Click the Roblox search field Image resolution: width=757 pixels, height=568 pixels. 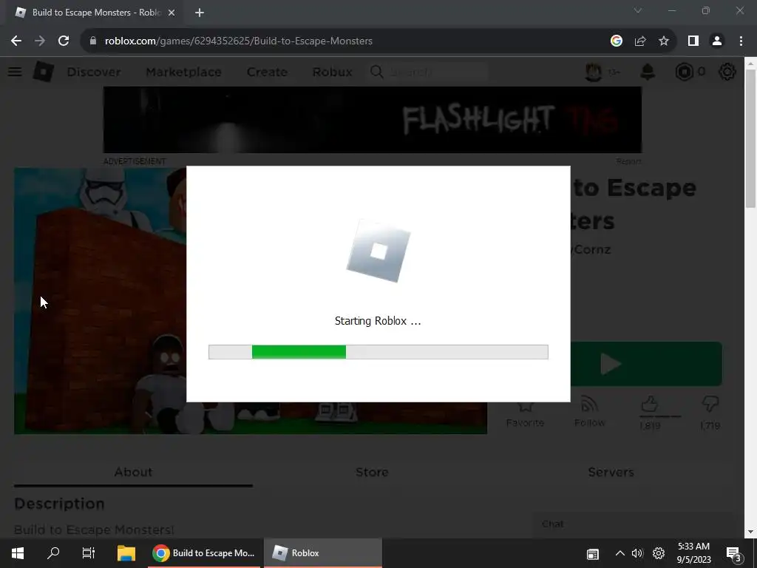(430, 72)
